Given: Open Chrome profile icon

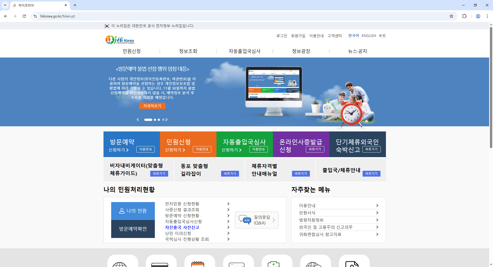Looking at the screenshot, I should [x=478, y=16].
